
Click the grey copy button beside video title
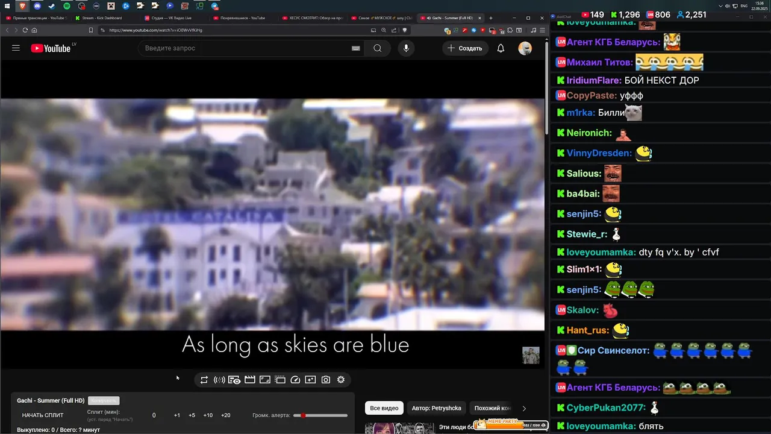click(x=104, y=401)
